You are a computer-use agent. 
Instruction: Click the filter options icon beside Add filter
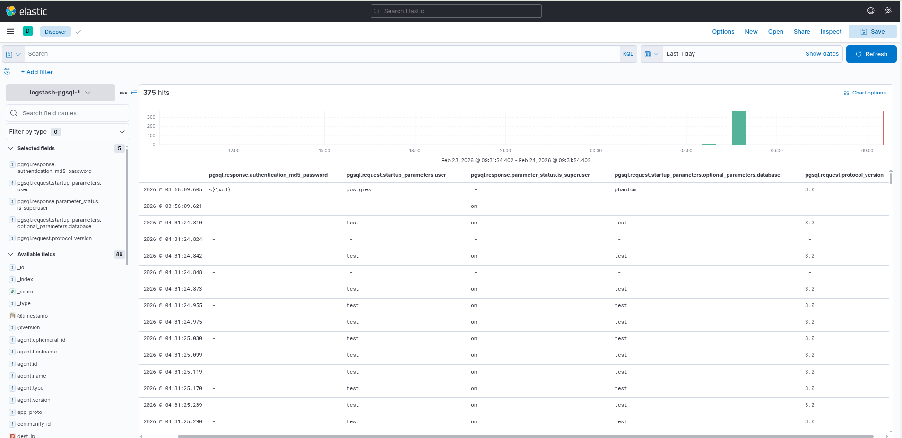tap(7, 71)
